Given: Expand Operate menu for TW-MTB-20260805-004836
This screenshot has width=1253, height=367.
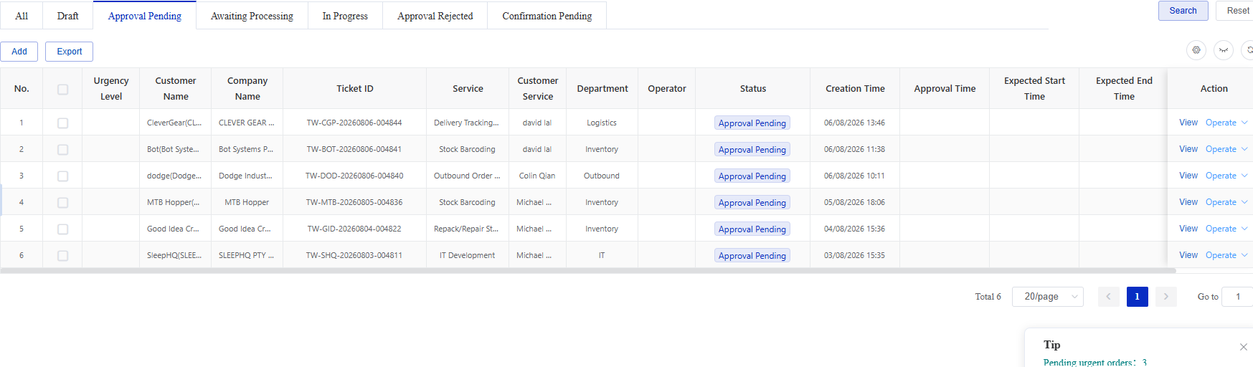Looking at the screenshot, I should tap(1226, 202).
